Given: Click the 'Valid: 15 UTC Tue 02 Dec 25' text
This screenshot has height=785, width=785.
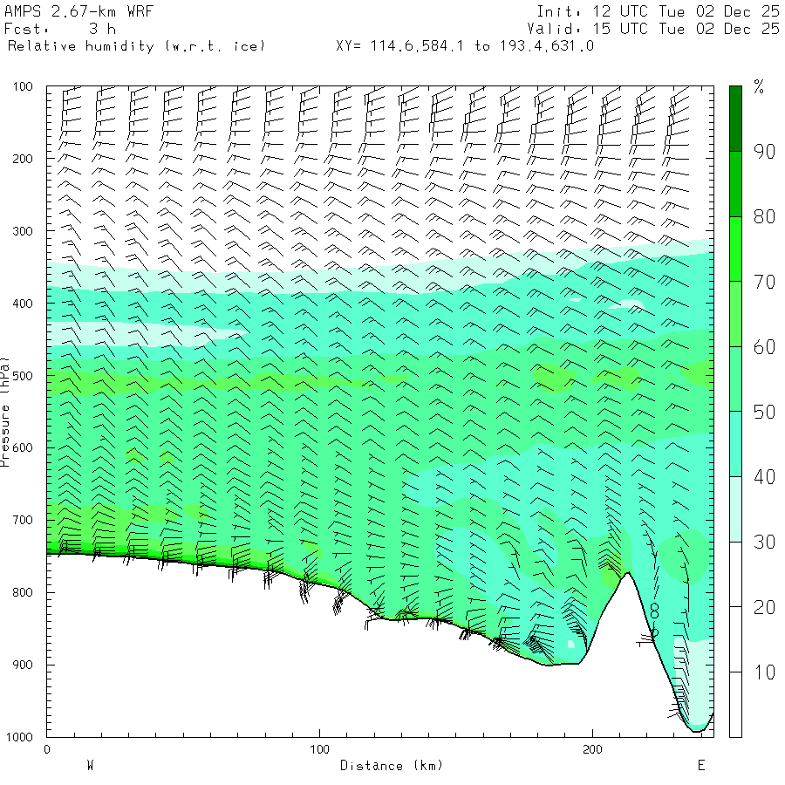Looking at the screenshot, I should (652, 29).
